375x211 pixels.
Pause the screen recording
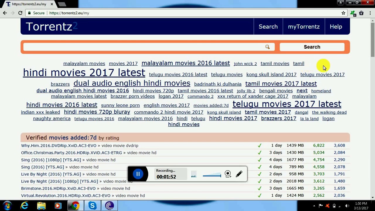point(138,174)
